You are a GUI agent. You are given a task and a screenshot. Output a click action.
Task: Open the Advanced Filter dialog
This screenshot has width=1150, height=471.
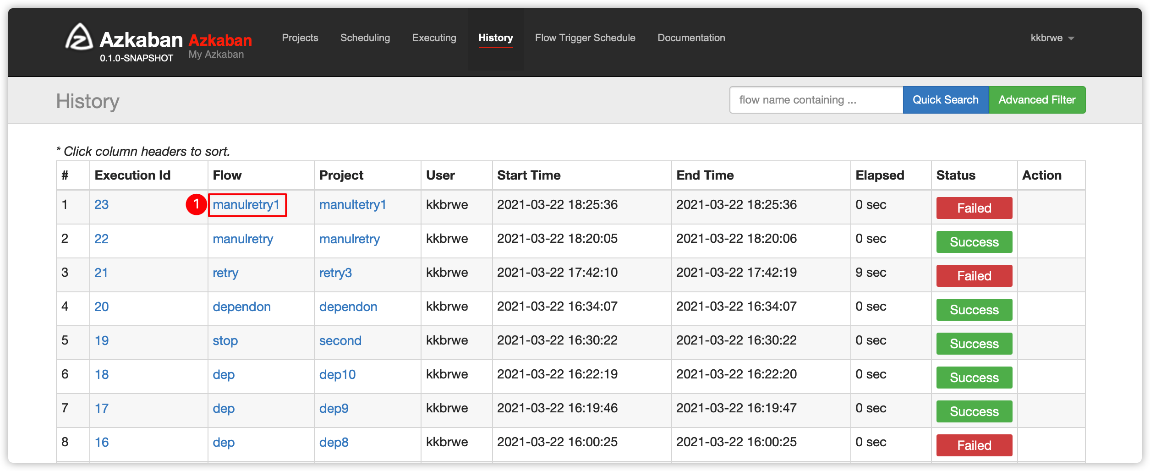[x=1037, y=100]
